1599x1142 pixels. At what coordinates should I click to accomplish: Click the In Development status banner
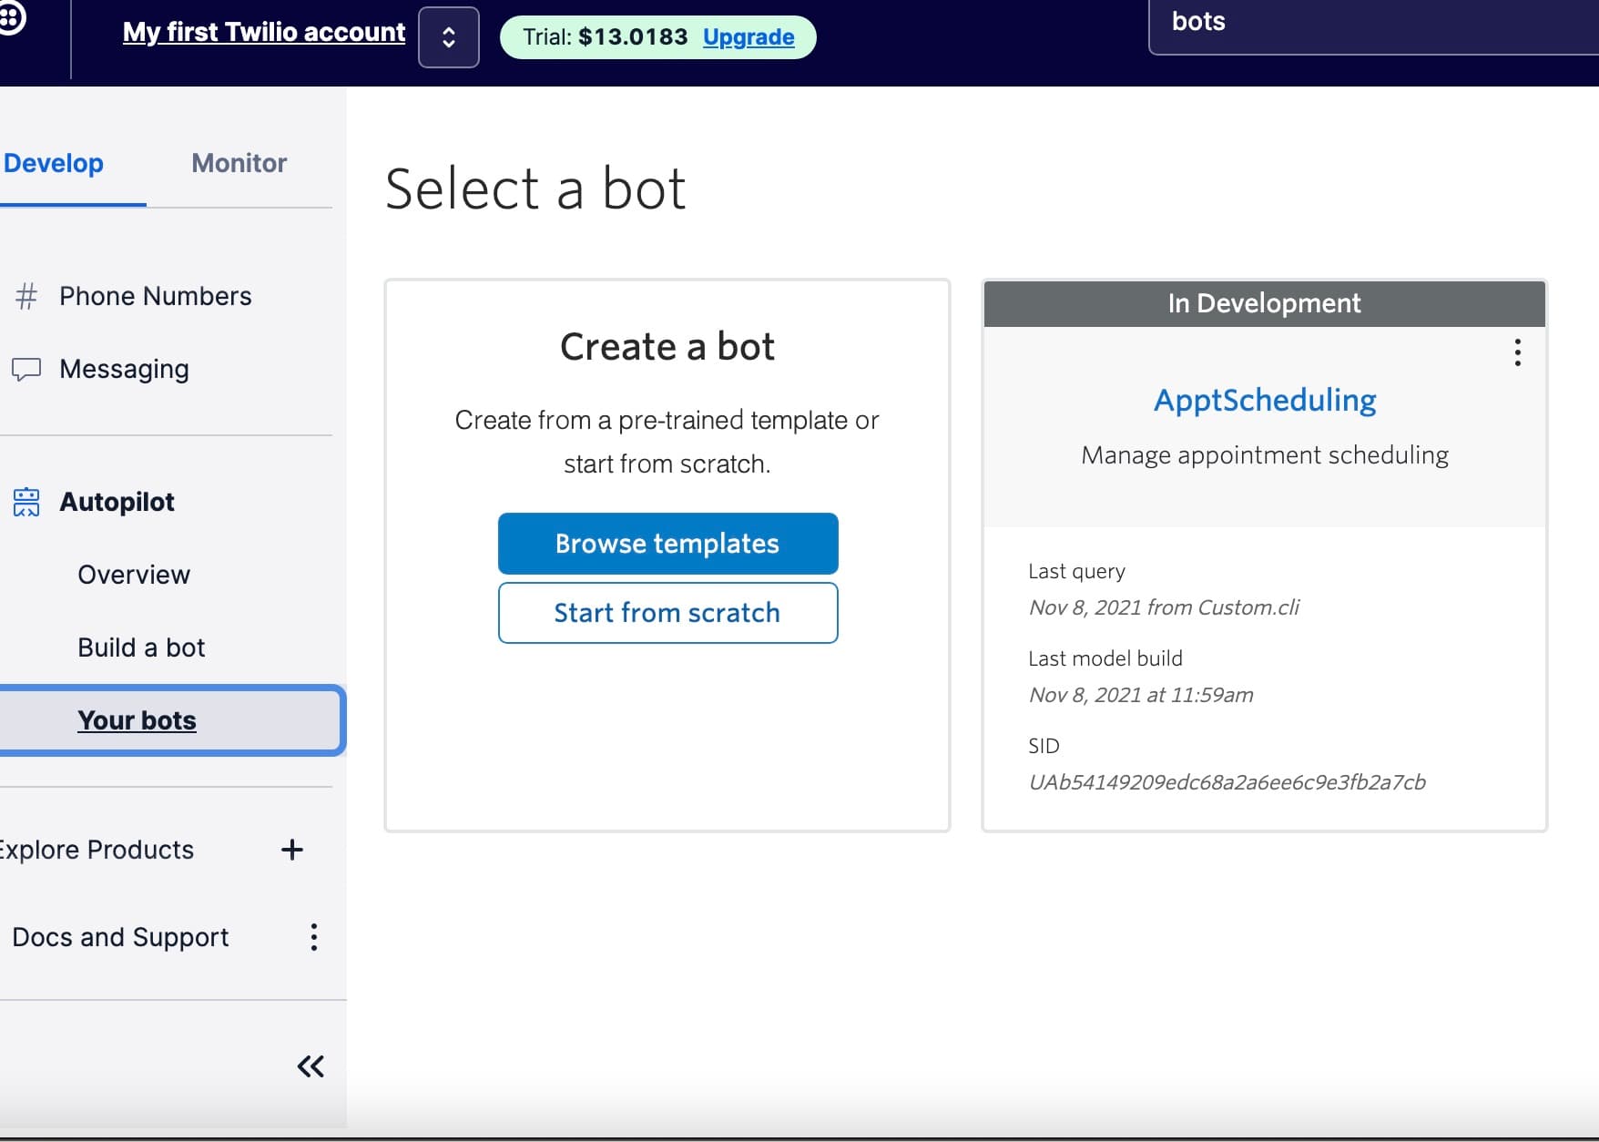(1264, 303)
